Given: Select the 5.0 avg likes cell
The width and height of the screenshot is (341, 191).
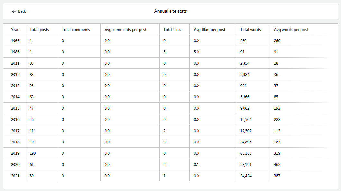Looking at the screenshot, I should 196,52.
